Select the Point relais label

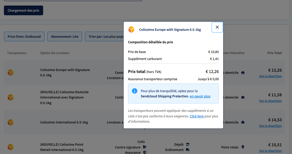230,147
